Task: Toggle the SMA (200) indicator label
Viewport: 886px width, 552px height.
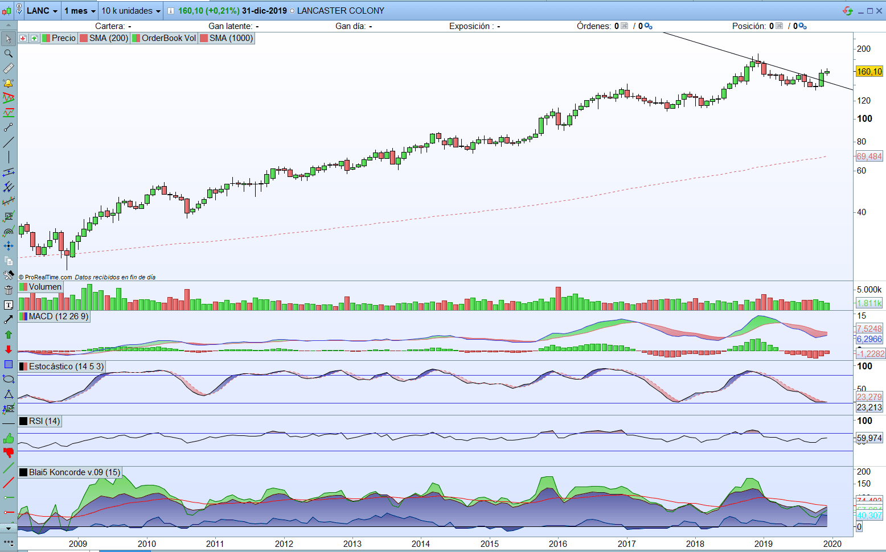Action: [104, 38]
